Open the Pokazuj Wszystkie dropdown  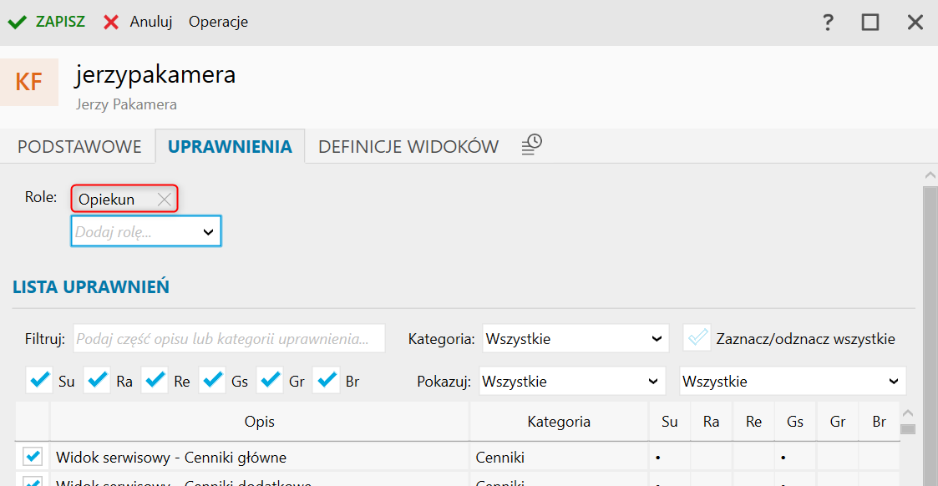[x=572, y=382]
